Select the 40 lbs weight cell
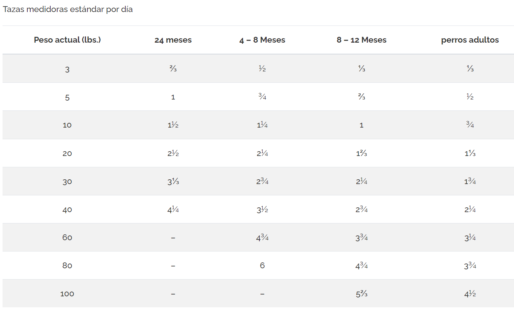The height and width of the screenshot is (316, 514). pyautogui.click(x=67, y=210)
